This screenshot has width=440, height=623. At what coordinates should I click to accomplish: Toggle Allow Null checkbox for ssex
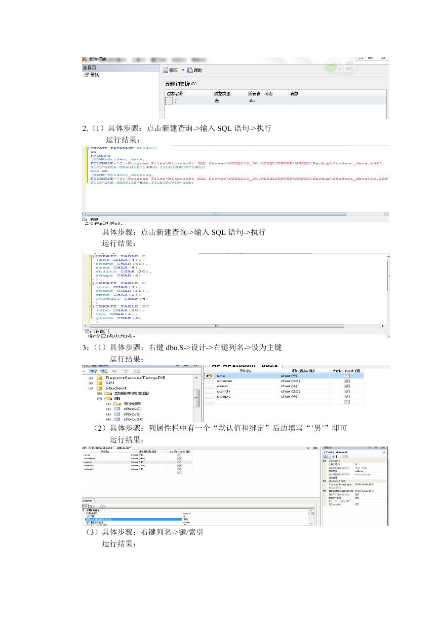(347, 386)
